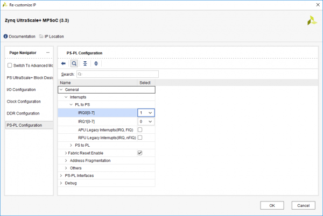Screen dimensions: 323x216
Task: Go to DDR Configuration page
Action: coord(23,113)
